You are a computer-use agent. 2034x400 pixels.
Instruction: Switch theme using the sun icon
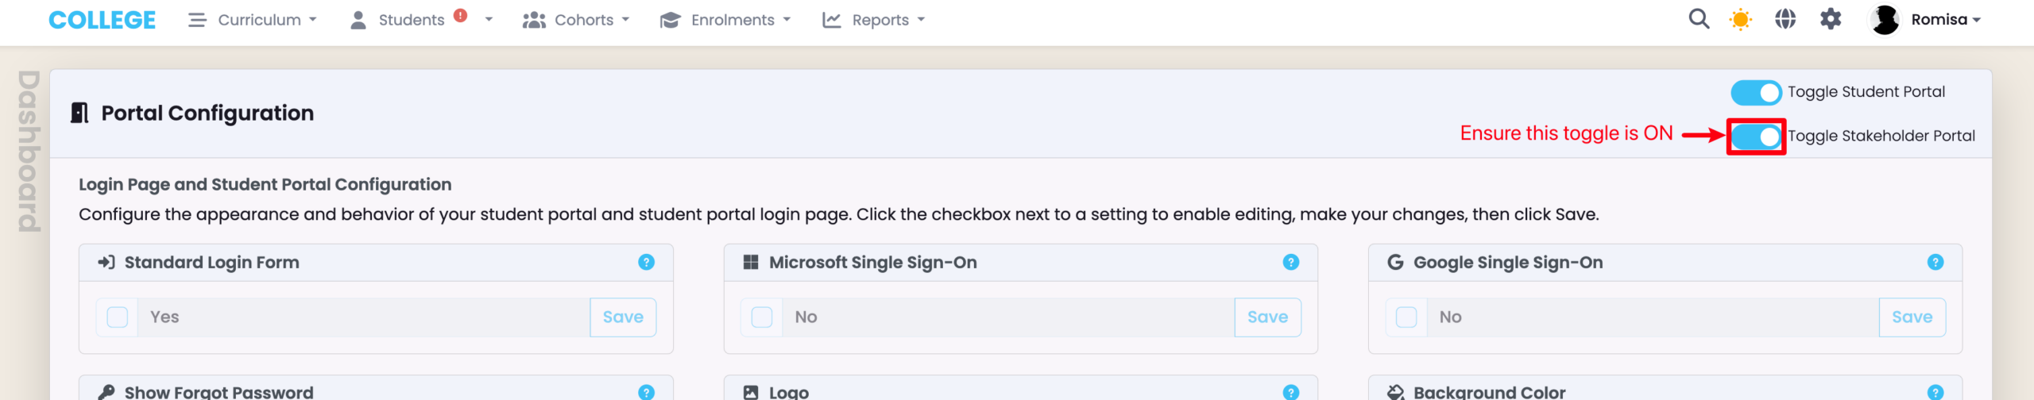[1740, 19]
